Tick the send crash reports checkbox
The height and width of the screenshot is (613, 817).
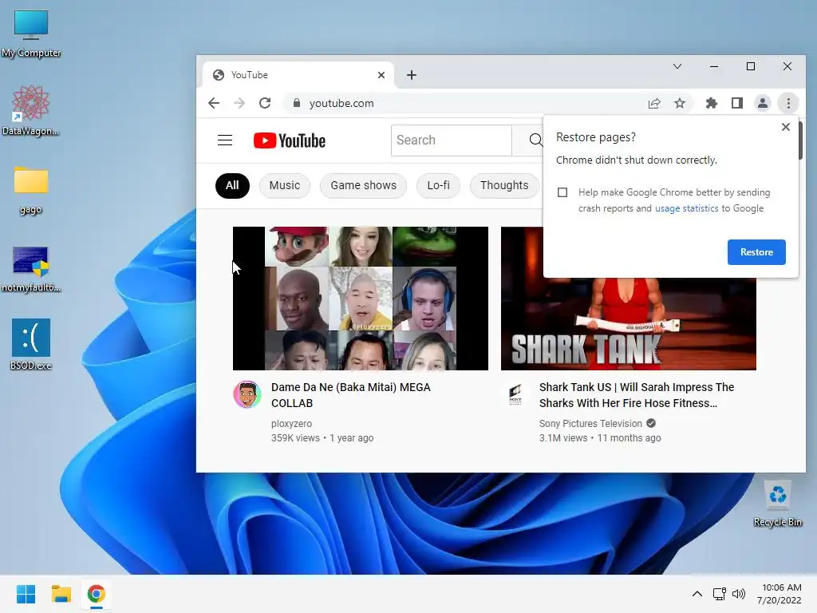[x=562, y=192]
